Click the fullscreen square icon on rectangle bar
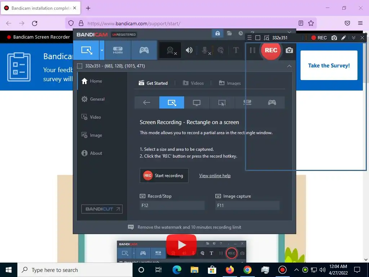369x277 pixels. 258,38
